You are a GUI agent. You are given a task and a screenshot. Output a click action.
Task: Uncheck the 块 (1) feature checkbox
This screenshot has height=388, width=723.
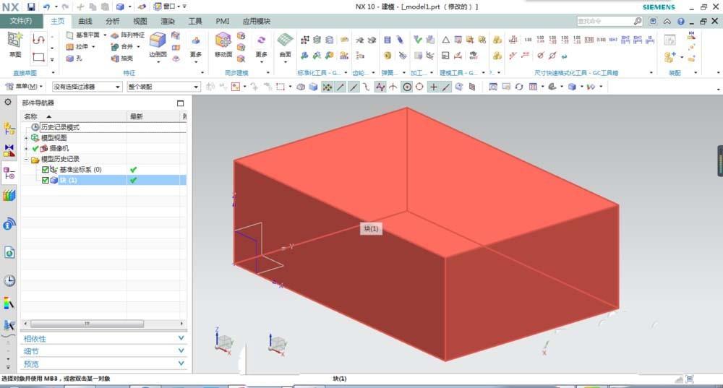46,180
